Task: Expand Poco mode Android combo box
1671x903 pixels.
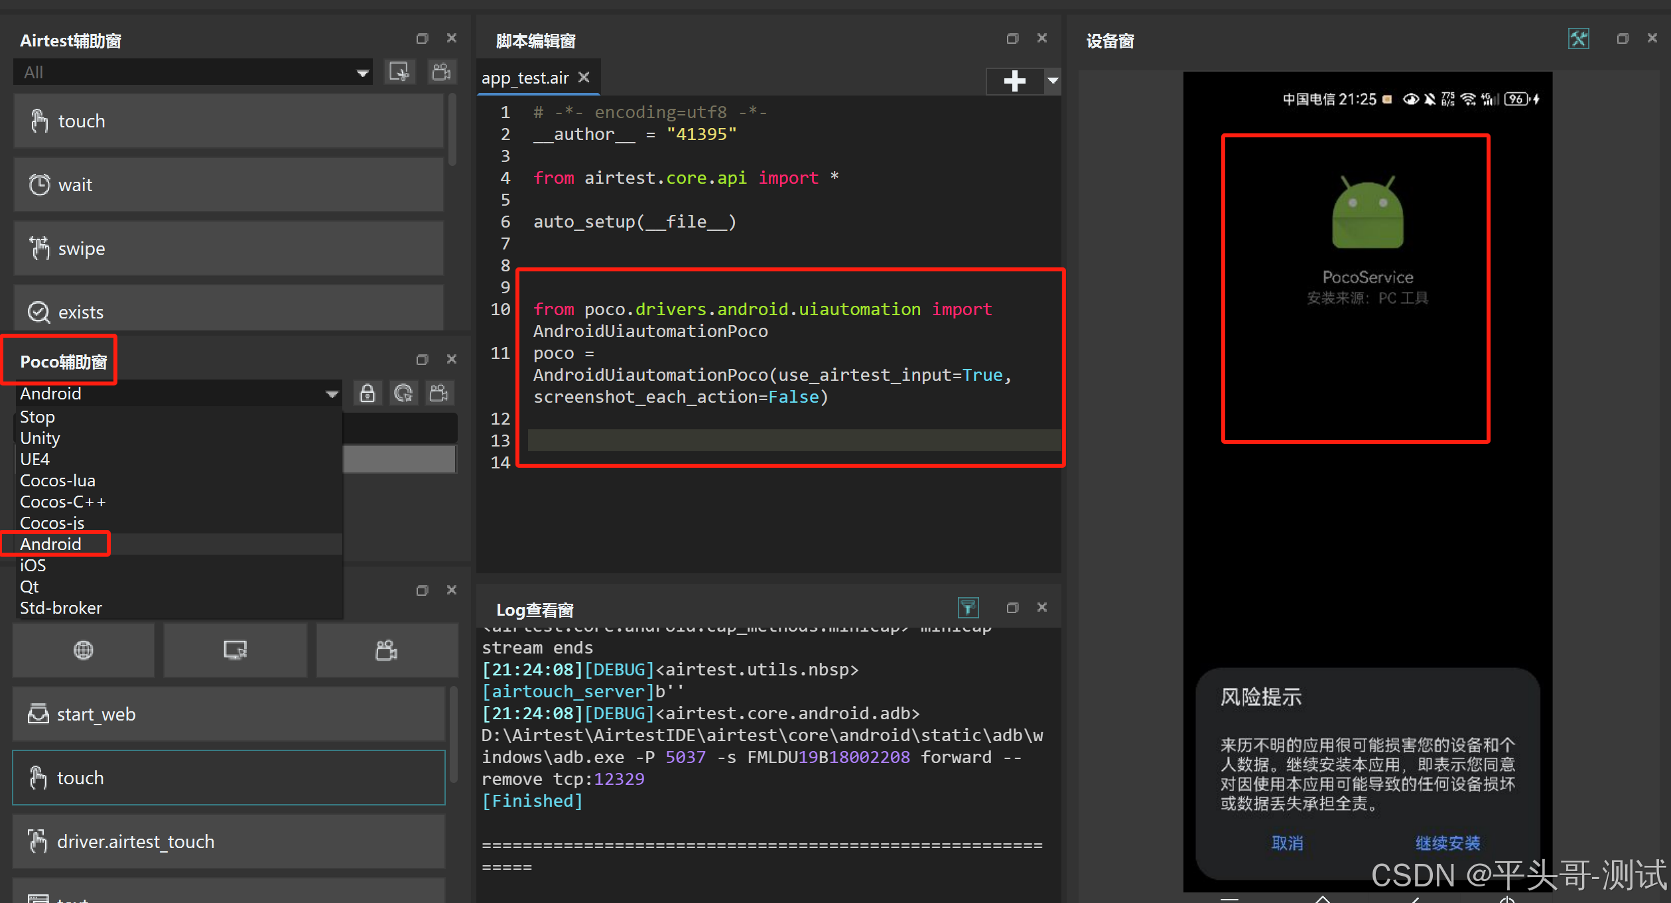Action: pyautogui.click(x=179, y=393)
